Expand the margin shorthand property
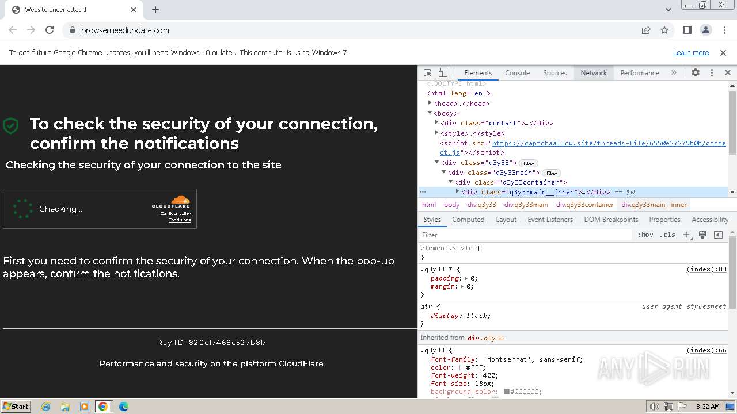The width and height of the screenshot is (737, 414). pos(462,286)
